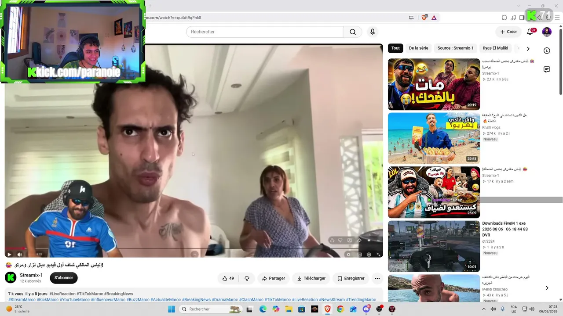
Task: Open Downloads FiveM video thumbnail
Action: click(x=434, y=246)
